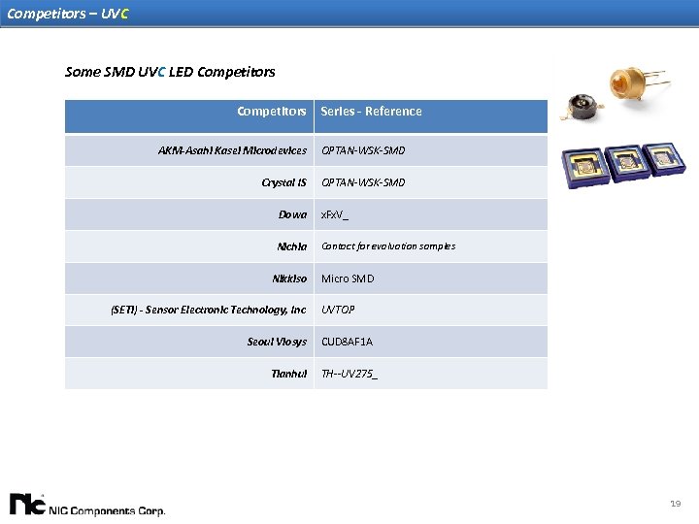Image resolution: width=699 pixels, height=524 pixels.
Task: Click the 'xFxV_' series cell
Action: (x=431, y=214)
